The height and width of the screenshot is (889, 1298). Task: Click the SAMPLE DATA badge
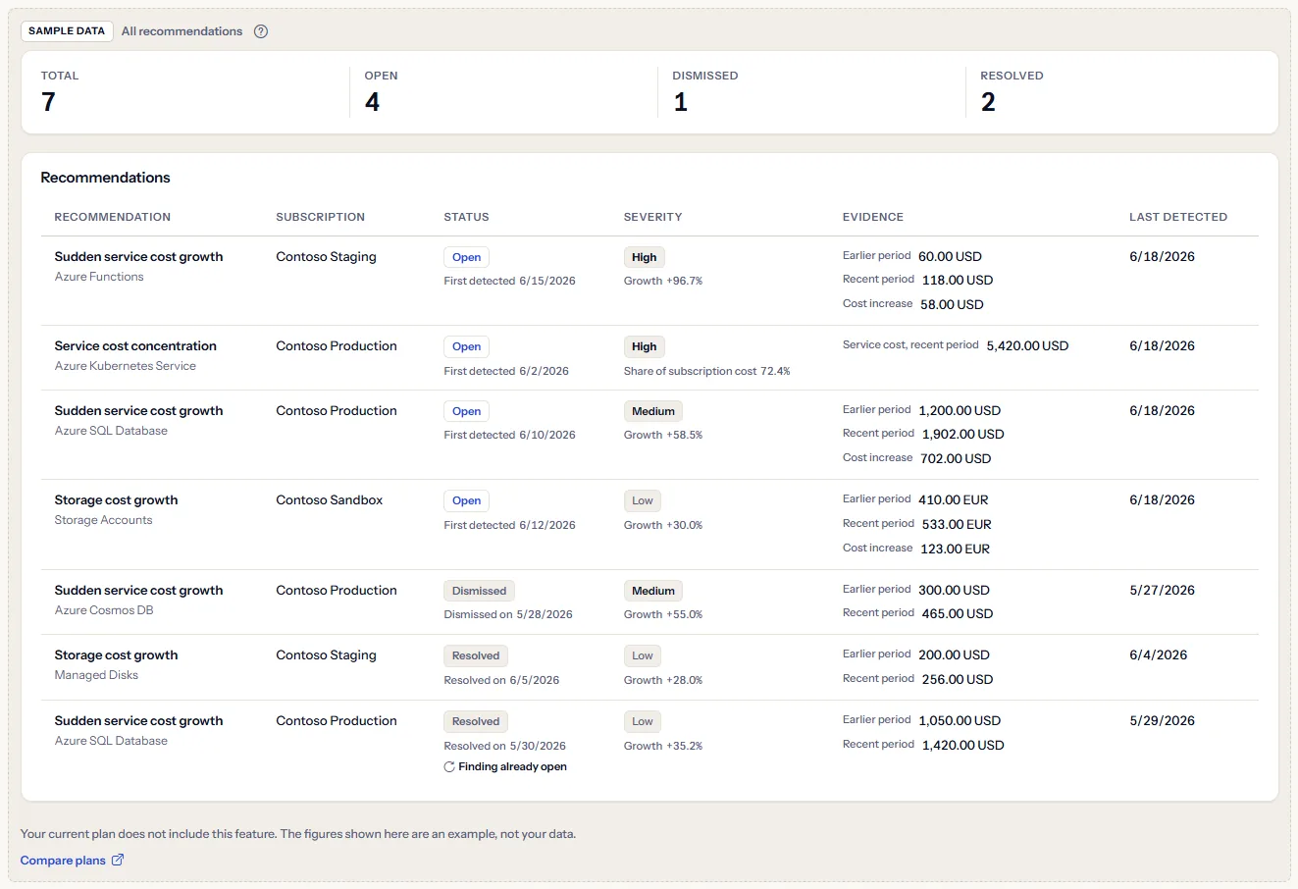tap(67, 31)
